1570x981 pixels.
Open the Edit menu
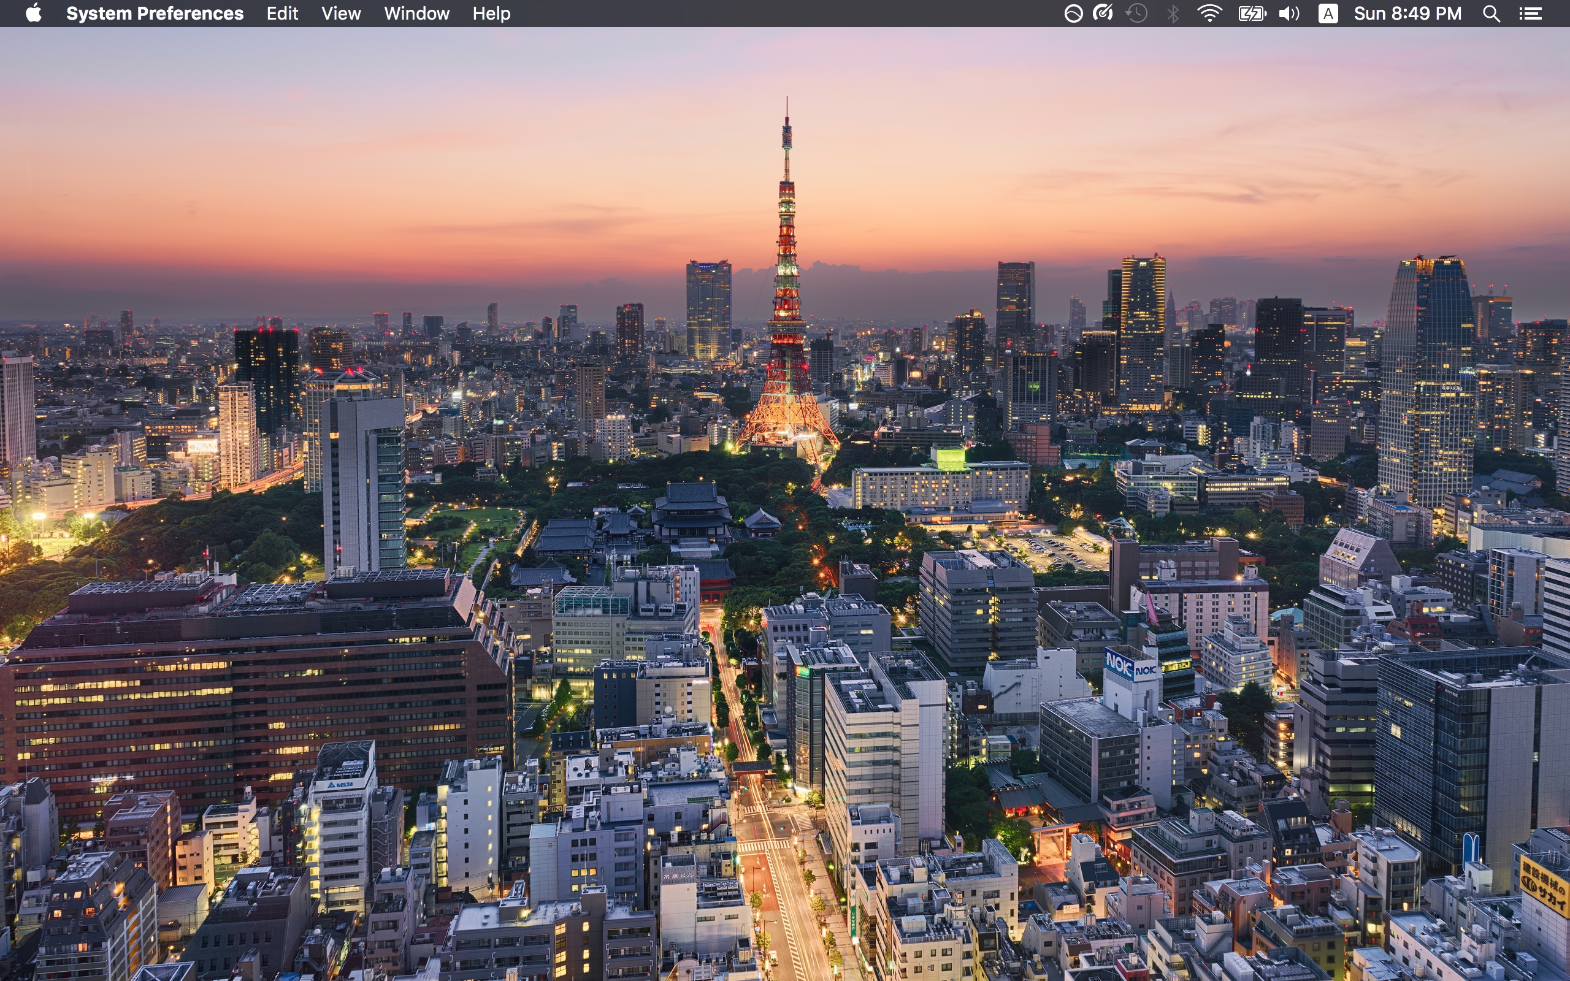point(282,13)
